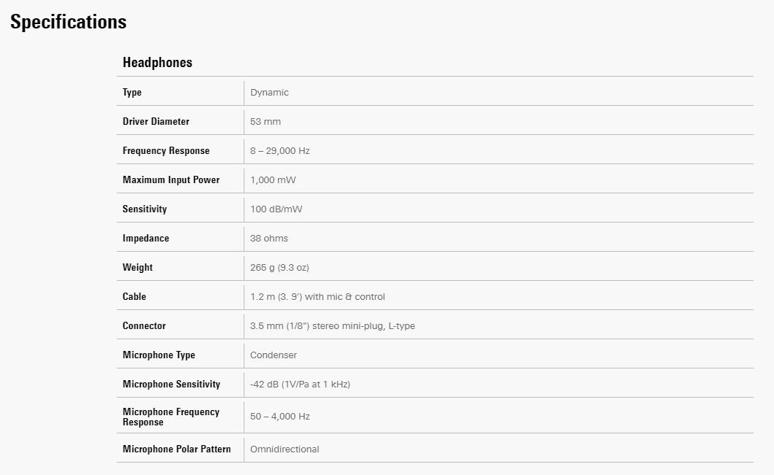
Task: Select the Impedance row label
Action: [145, 239]
